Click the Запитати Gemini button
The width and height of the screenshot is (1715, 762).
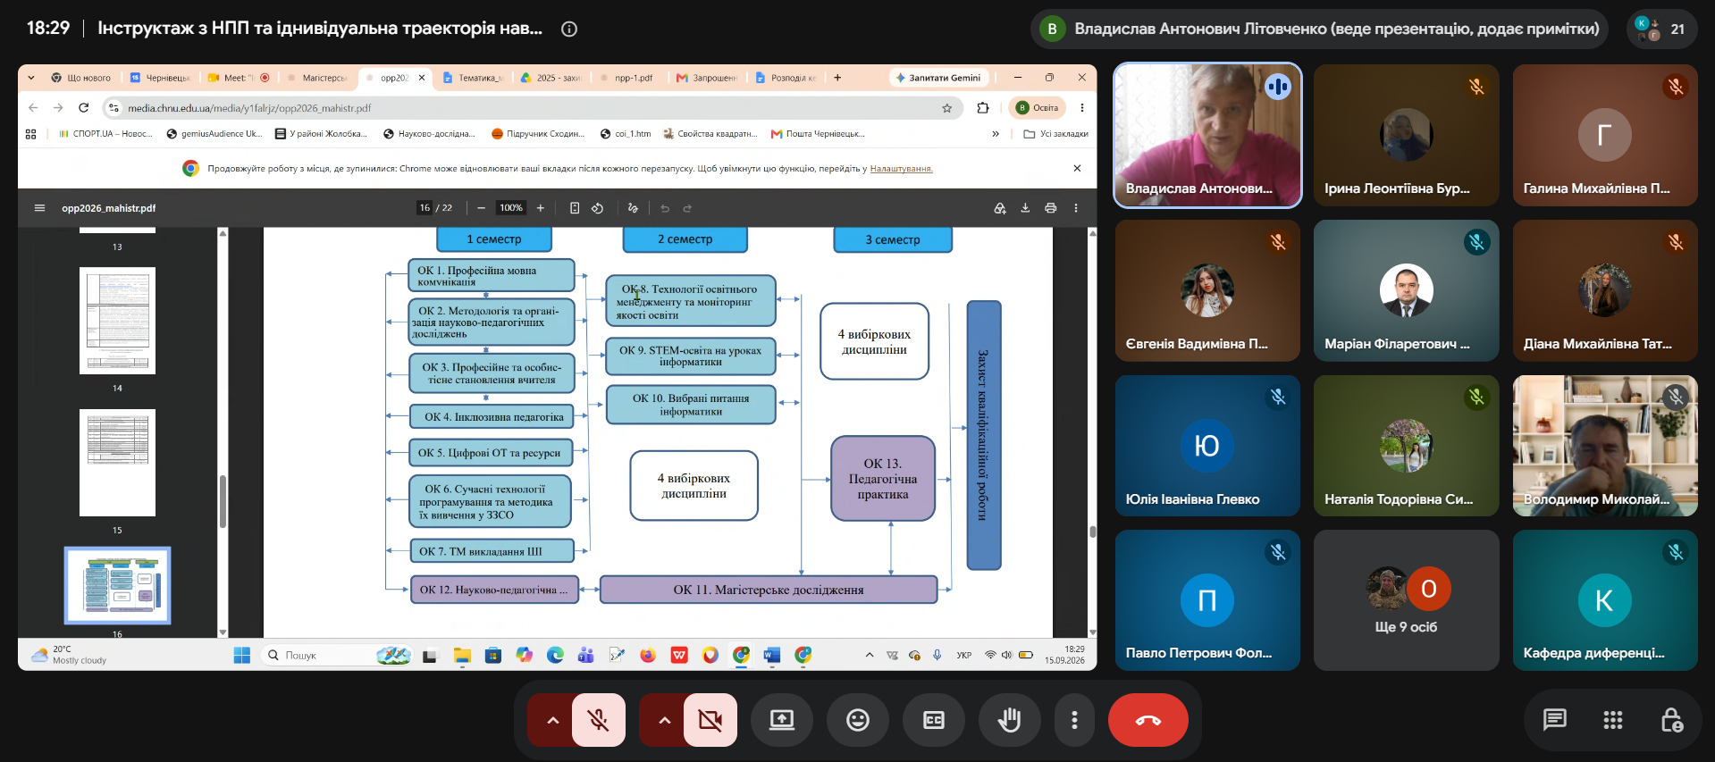(939, 78)
